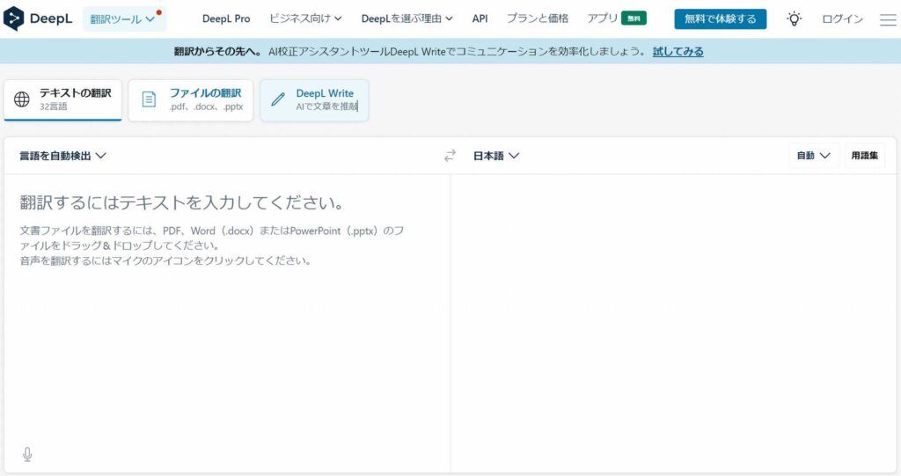Viewport: 901px width, 476px height.
Task: Expand the 自動 formality dropdown
Action: click(x=813, y=156)
